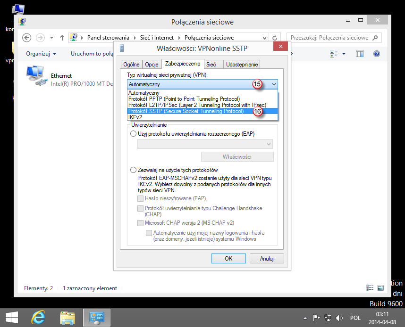Choose IKEv2 from the VPN type list
The width and height of the screenshot is (405, 327).
202,117
